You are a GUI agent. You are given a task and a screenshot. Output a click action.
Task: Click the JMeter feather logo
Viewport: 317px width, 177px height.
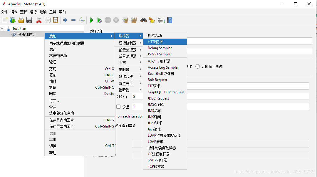pyautogui.click(x=4, y=4)
